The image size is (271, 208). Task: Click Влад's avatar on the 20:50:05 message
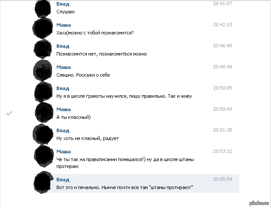coord(43,92)
